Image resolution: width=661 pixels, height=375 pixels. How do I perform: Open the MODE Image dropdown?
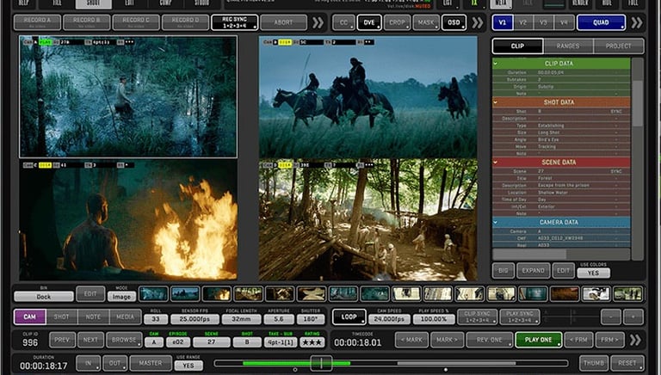click(121, 297)
